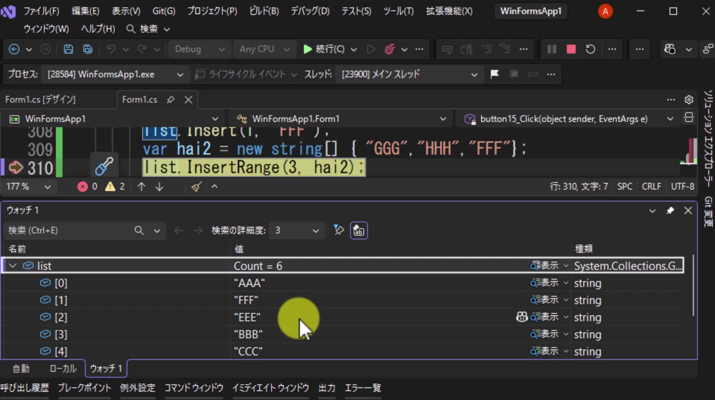The width and height of the screenshot is (715, 400).
Task: Toggle the pin on the Form1.cs tab
Action: click(x=171, y=100)
